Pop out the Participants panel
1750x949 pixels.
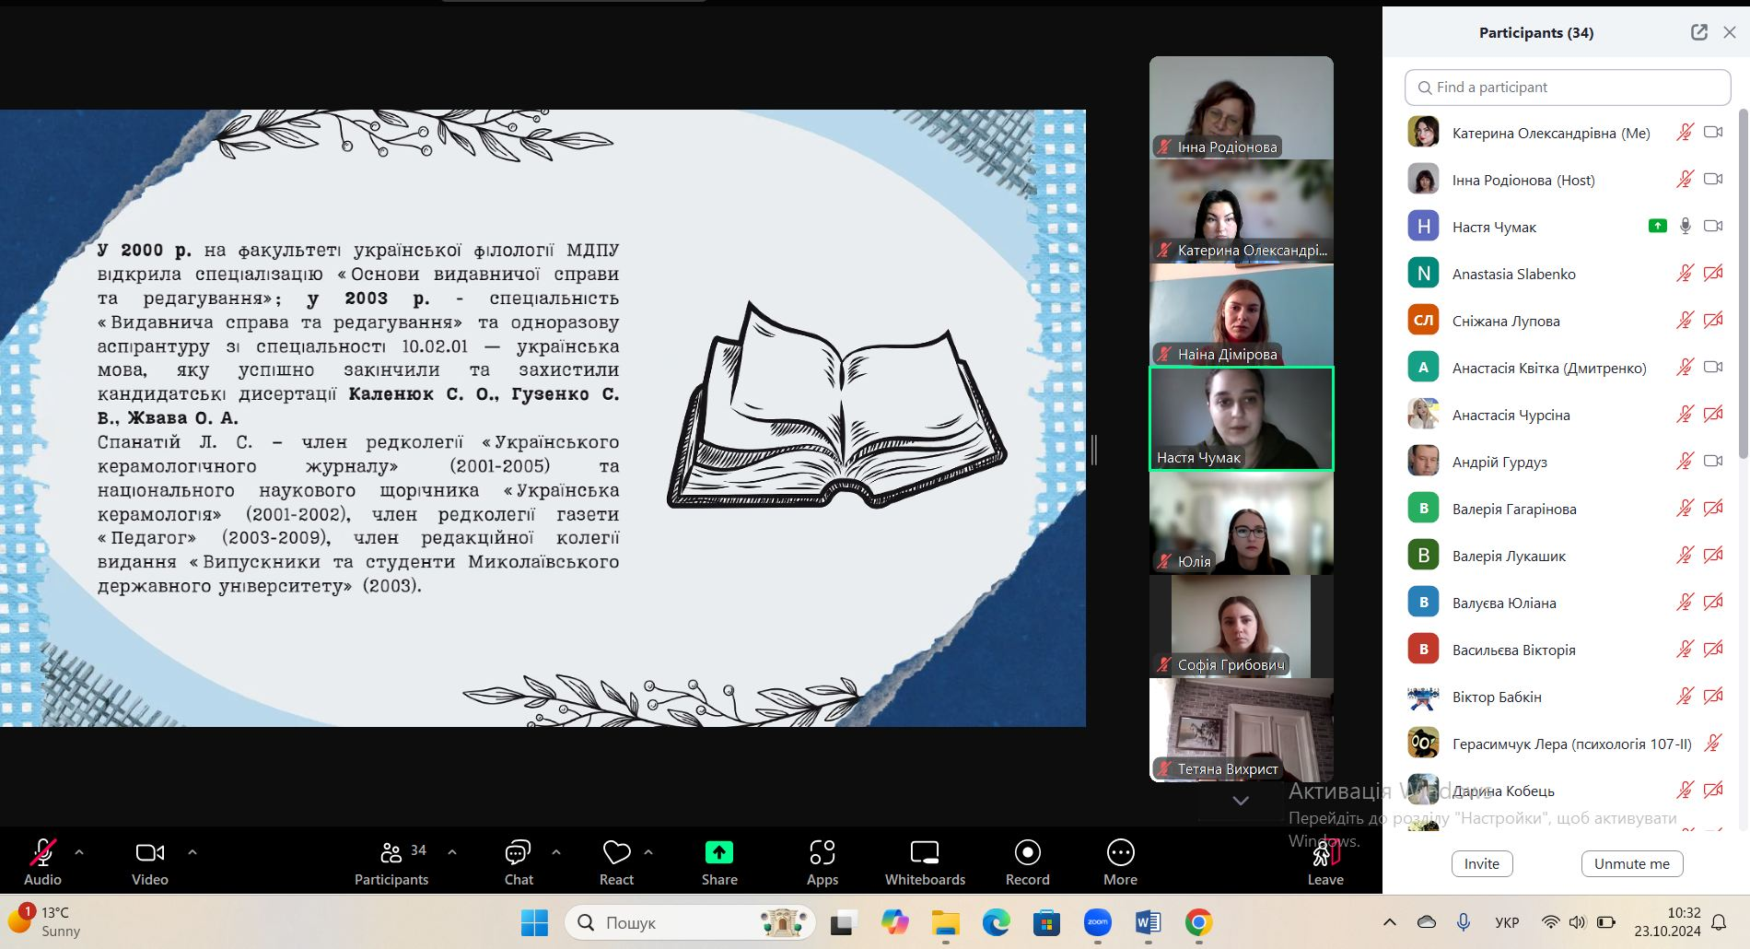(1698, 32)
